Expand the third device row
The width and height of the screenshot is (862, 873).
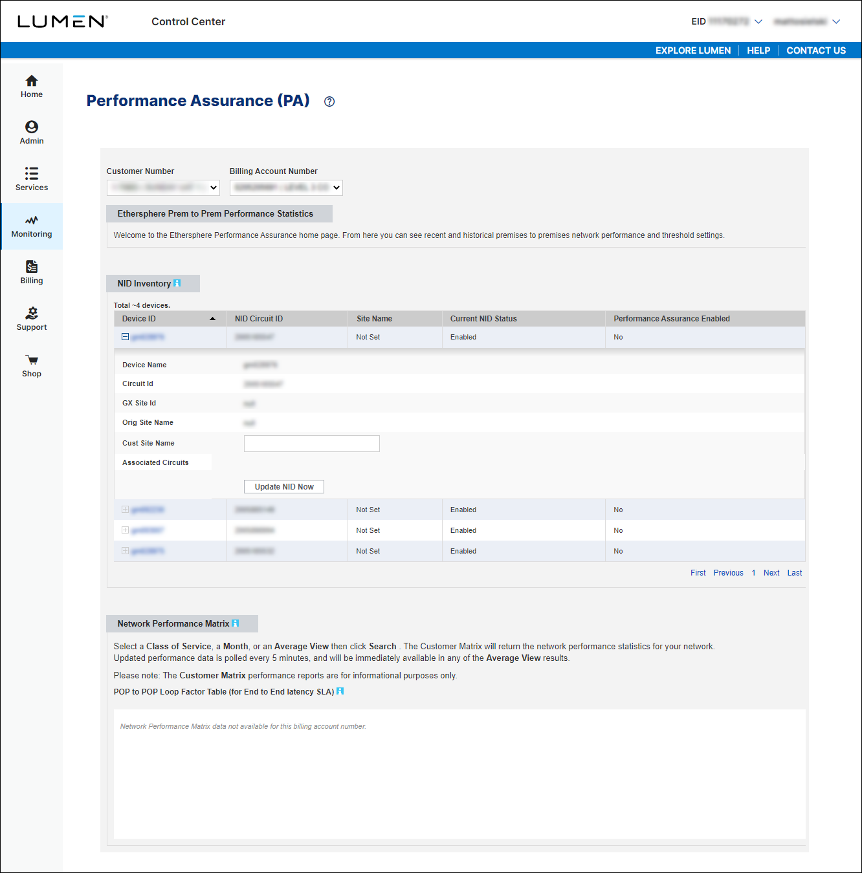[126, 530]
